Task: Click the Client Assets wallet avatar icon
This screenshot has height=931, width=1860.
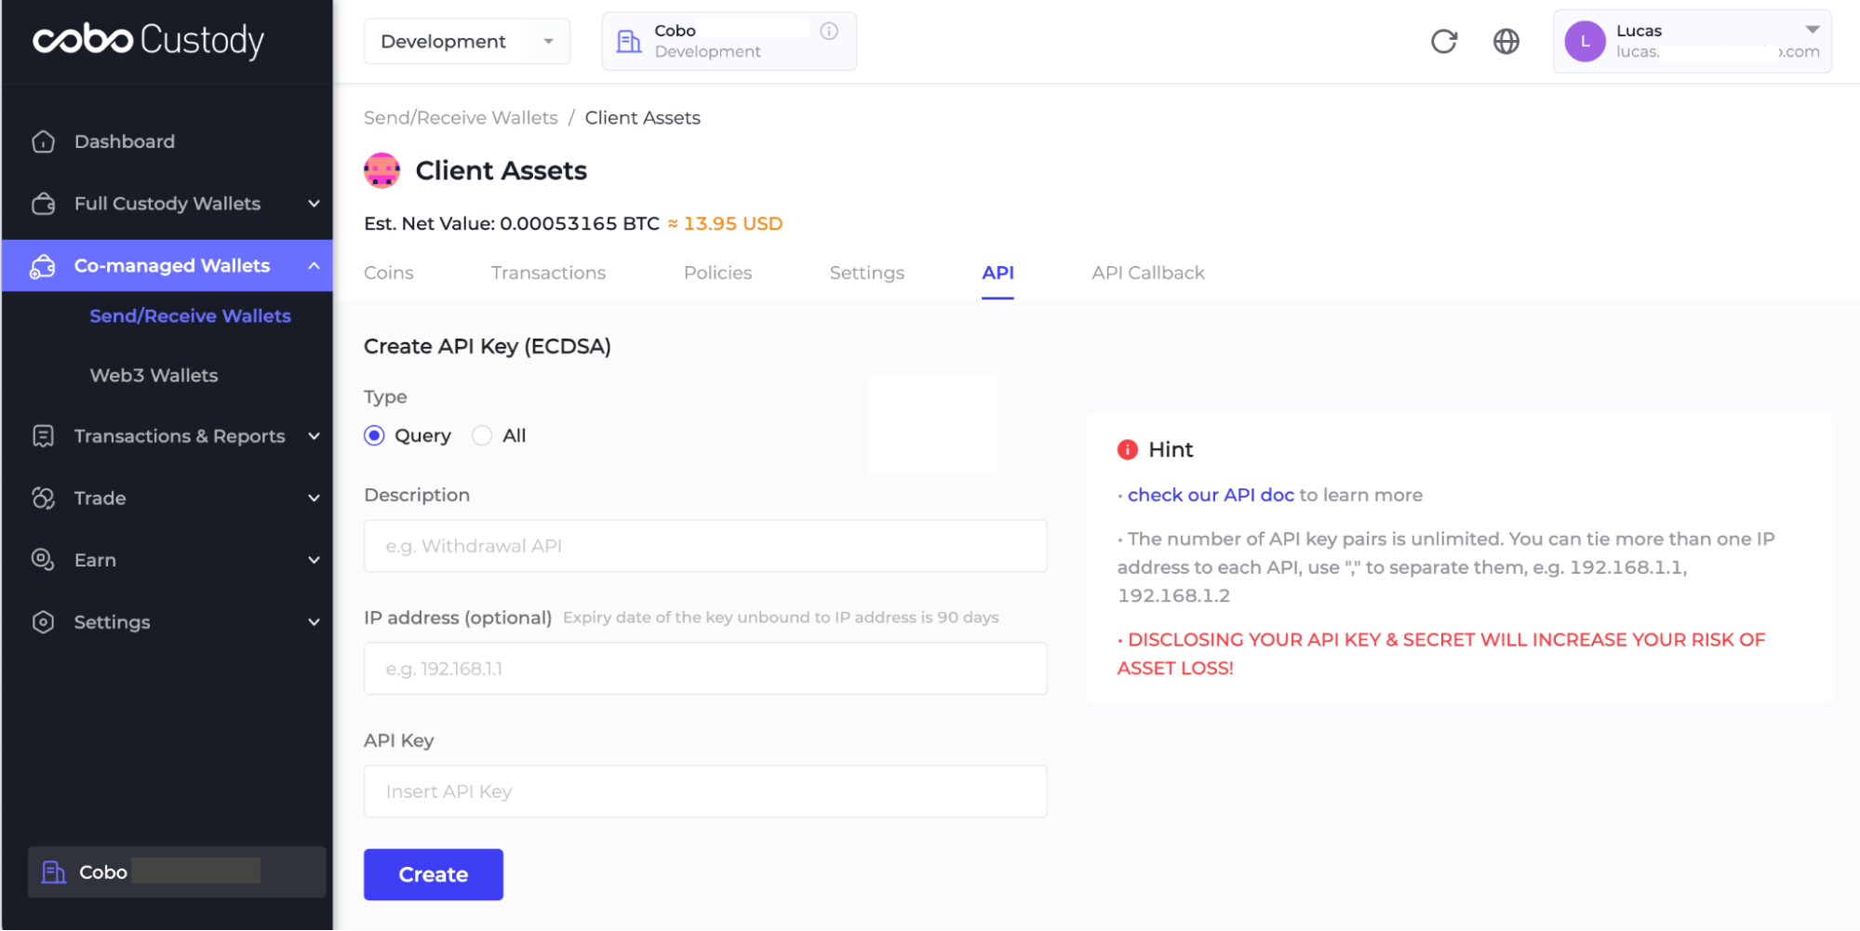Action: click(x=382, y=170)
